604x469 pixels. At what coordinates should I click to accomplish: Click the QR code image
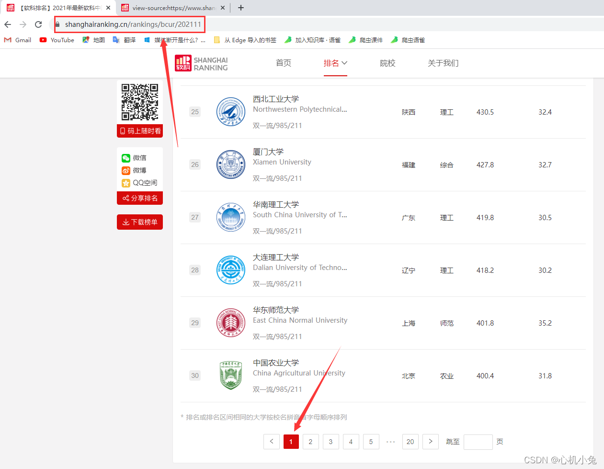(140, 102)
